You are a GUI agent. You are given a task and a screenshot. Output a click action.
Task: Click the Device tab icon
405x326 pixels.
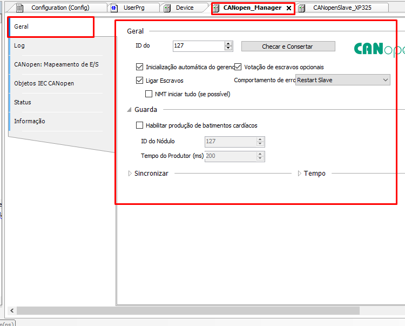(167, 8)
